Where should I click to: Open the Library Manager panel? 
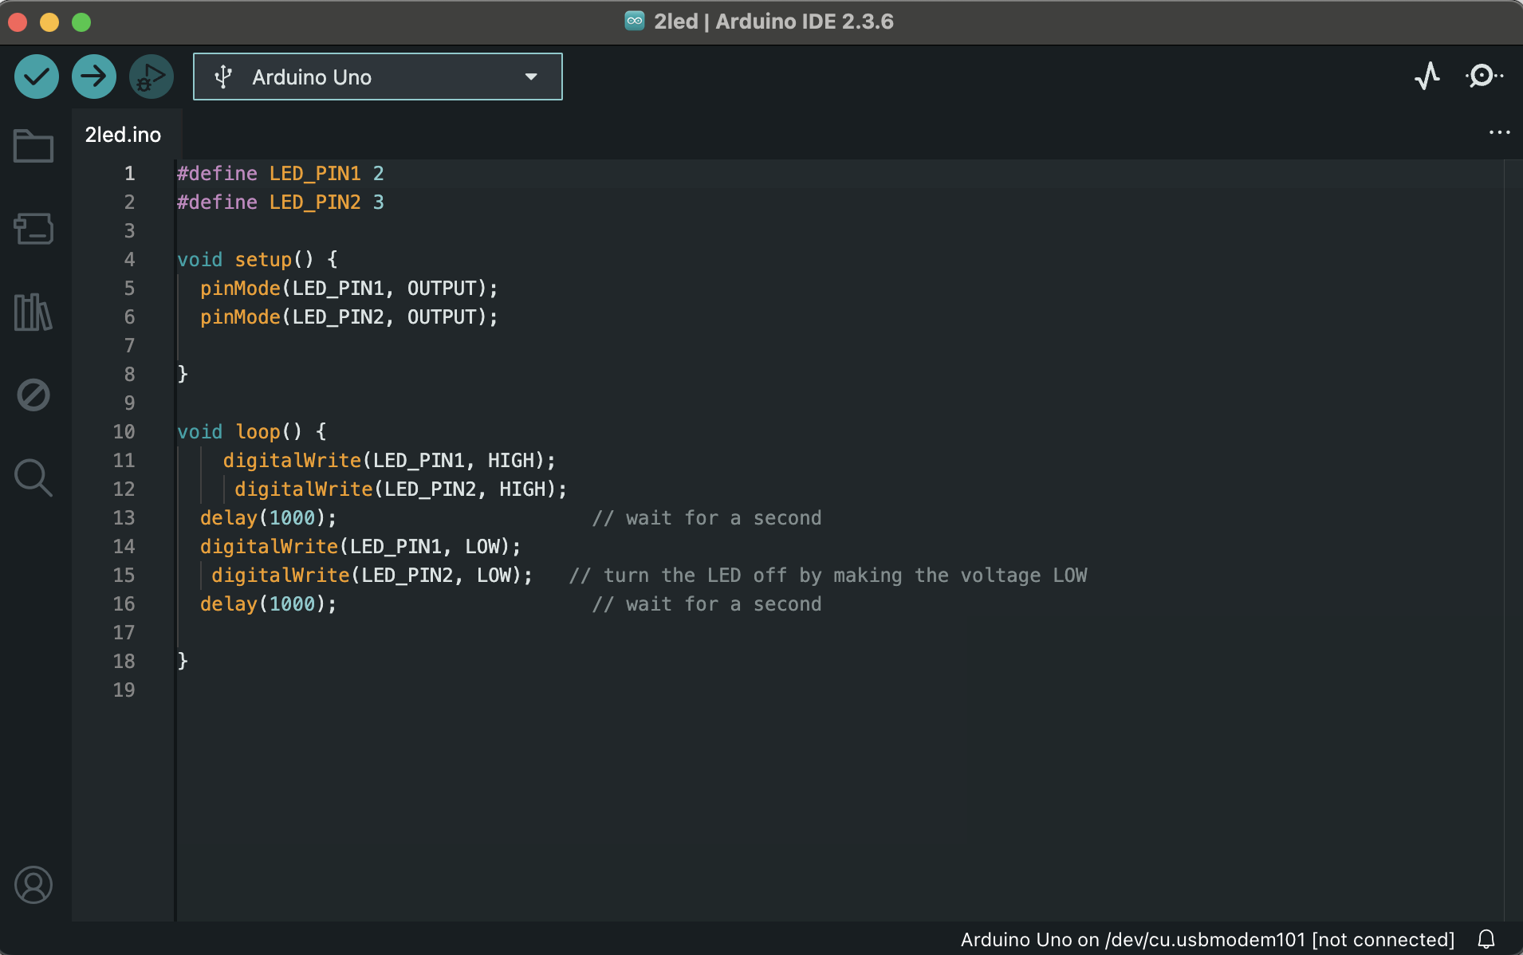tap(33, 312)
